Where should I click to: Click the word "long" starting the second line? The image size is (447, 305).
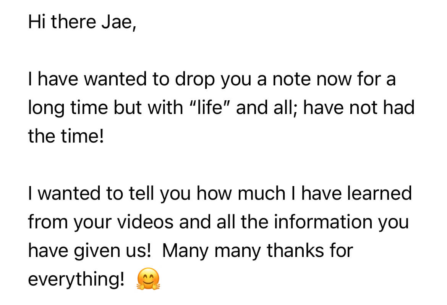tap(46, 108)
